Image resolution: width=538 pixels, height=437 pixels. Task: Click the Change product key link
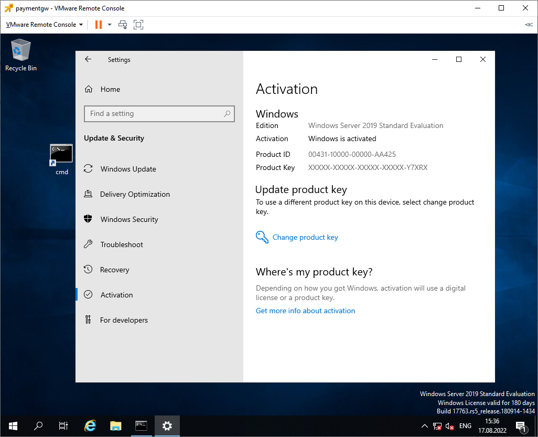[305, 237]
